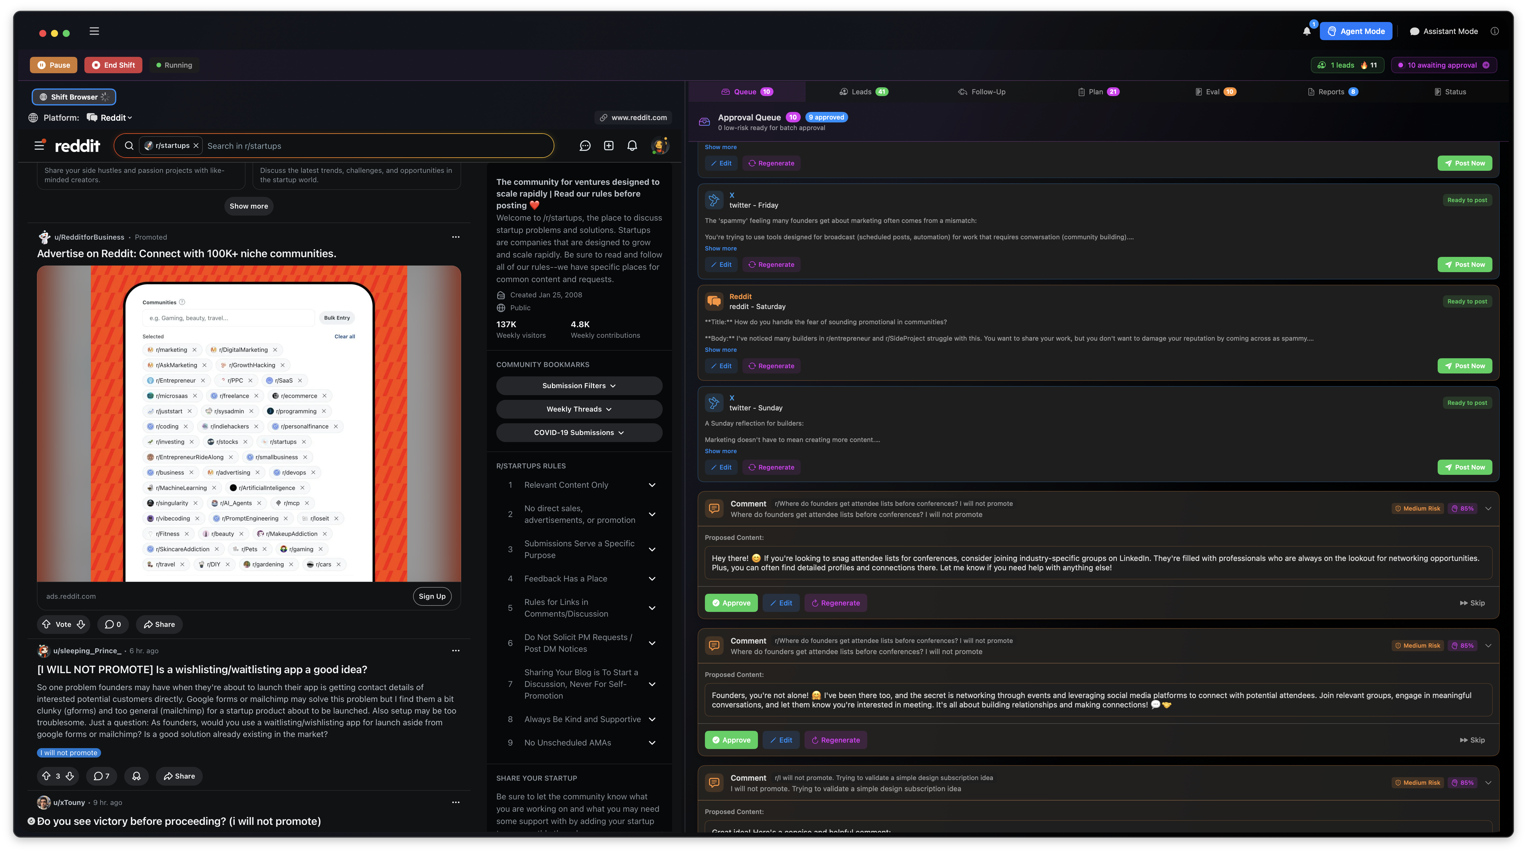The height and width of the screenshot is (853, 1527).
Task: Open the Reddit left navigation menu icon
Action: click(x=40, y=145)
